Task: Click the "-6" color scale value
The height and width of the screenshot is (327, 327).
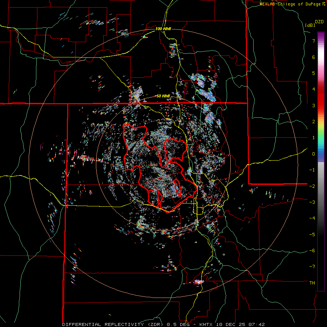Action: [x=312, y=251]
